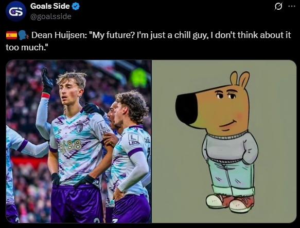Open the left footballers photo
This screenshot has height=228, width=300.
click(79, 141)
